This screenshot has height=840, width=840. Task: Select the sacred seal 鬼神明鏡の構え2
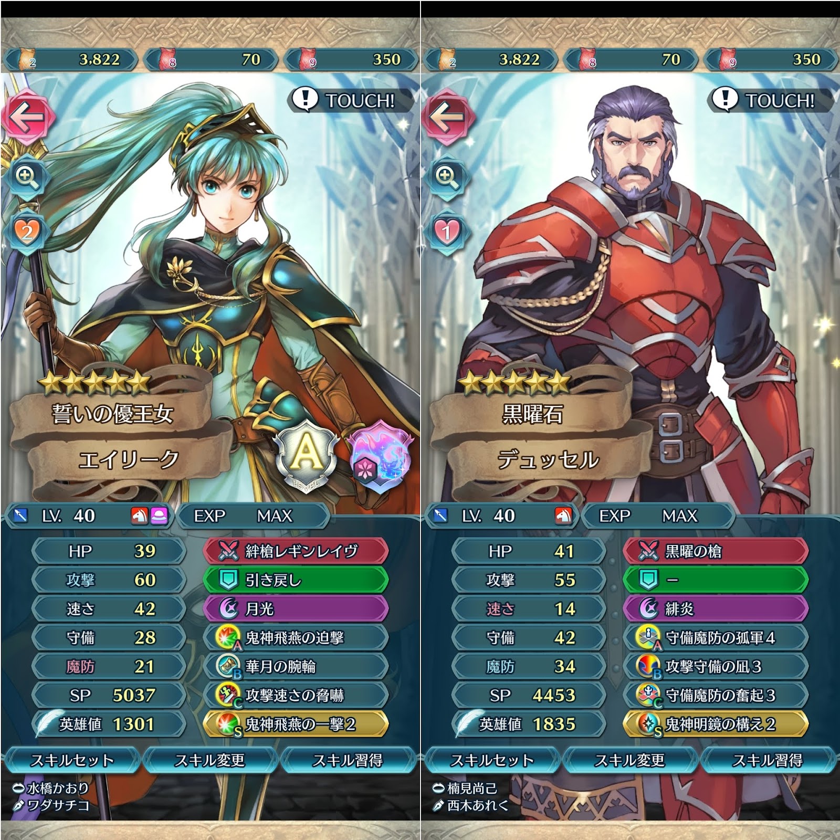tap(716, 724)
